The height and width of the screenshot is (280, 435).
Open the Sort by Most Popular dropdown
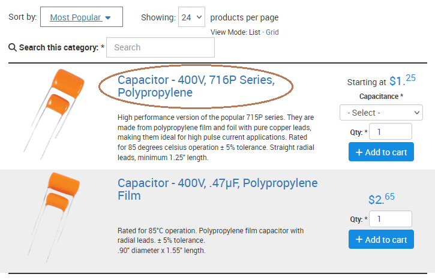tap(81, 17)
